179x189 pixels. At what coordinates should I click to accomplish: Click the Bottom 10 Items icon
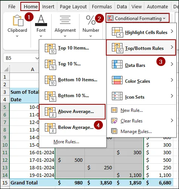tap(50, 81)
